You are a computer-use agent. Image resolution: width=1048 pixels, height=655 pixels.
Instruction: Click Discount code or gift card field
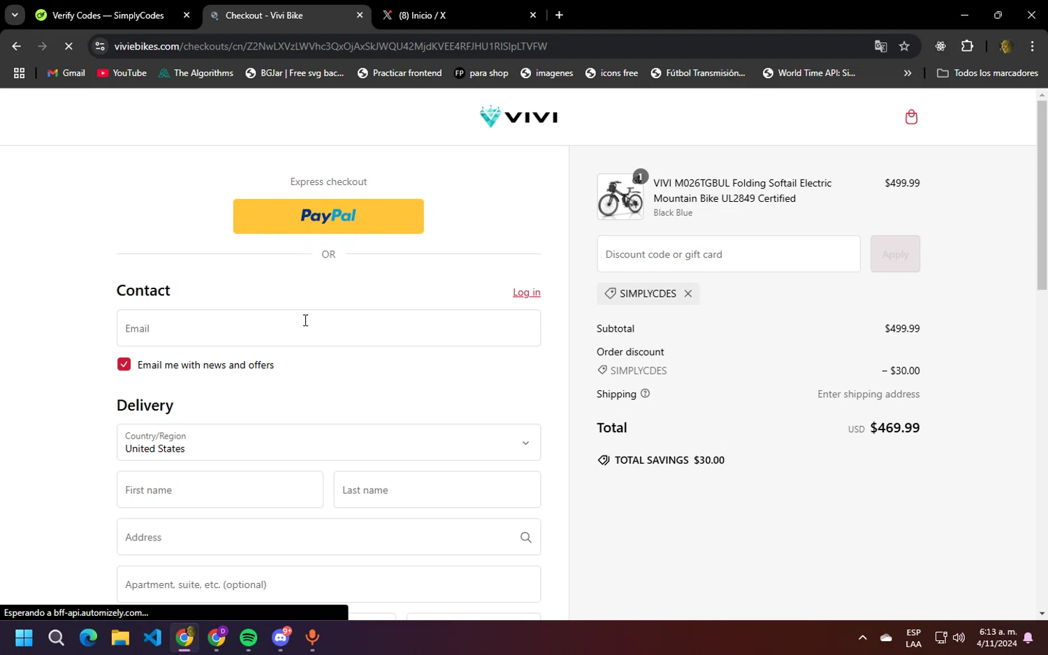coord(729,254)
